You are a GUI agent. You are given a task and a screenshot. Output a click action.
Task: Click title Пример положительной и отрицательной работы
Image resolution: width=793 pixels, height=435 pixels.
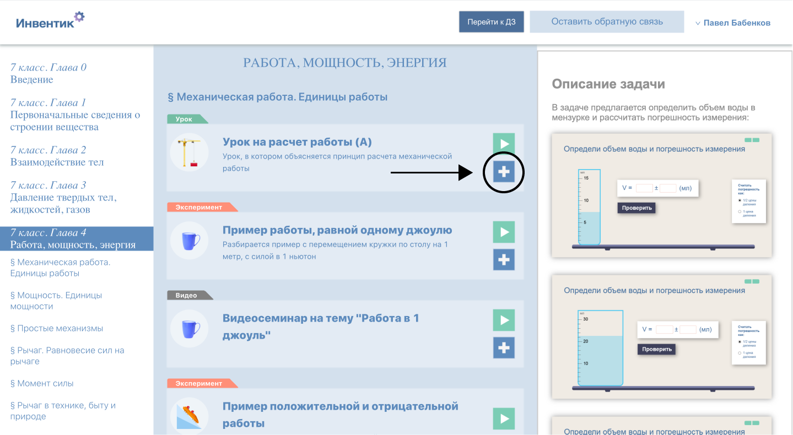(341, 415)
